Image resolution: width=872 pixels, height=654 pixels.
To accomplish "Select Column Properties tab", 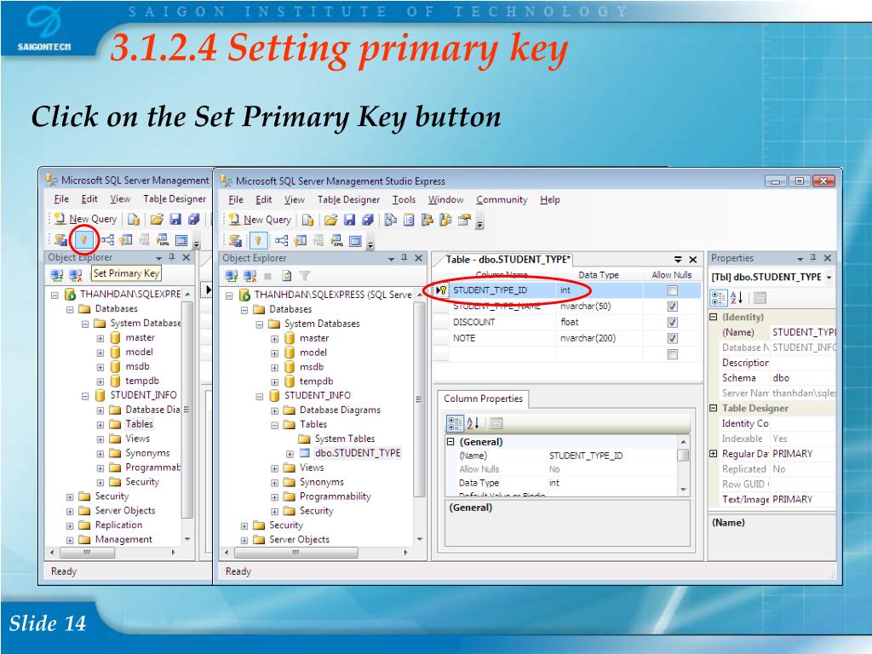I will click(484, 399).
